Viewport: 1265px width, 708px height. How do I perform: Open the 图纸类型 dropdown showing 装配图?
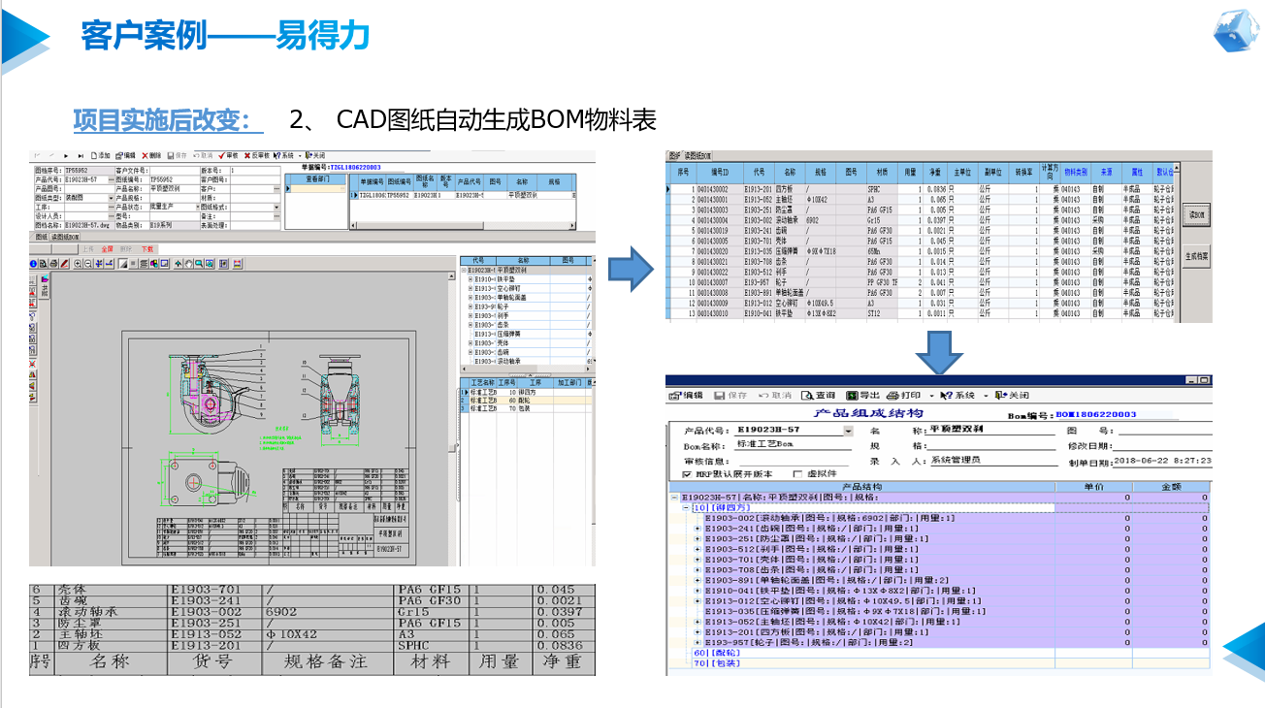click(111, 198)
